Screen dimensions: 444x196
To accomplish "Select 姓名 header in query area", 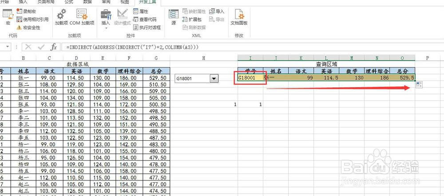I will (x=276, y=71).
